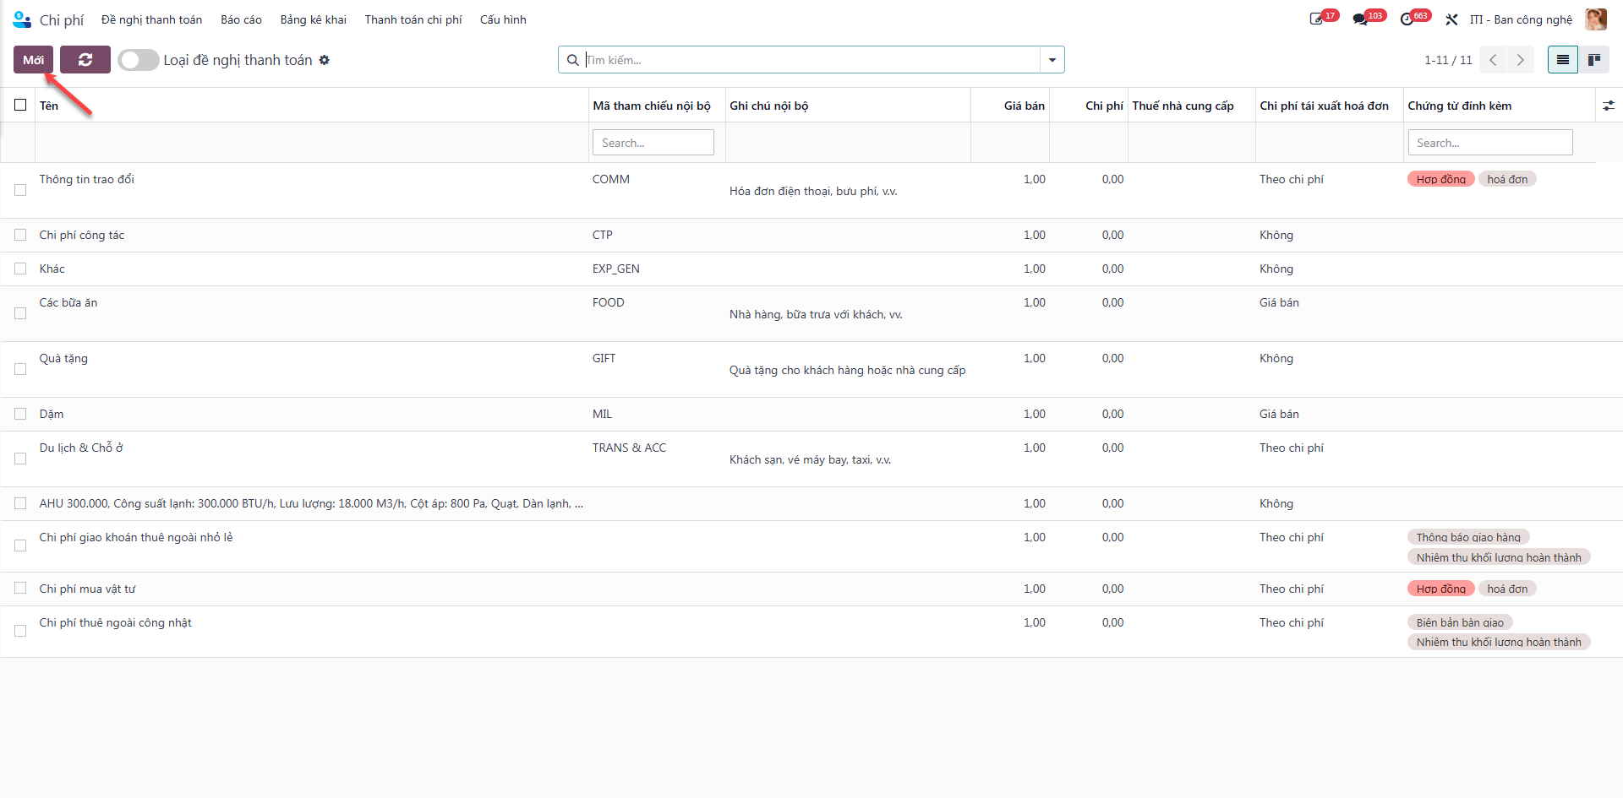Viewport: 1623px width, 798px height.
Task: Sort by Thuế nhà cung cấp column
Action: [x=1183, y=106]
